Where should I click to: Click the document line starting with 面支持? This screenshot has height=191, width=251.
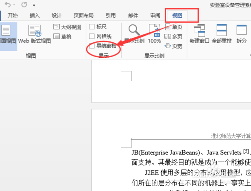(x=191, y=162)
